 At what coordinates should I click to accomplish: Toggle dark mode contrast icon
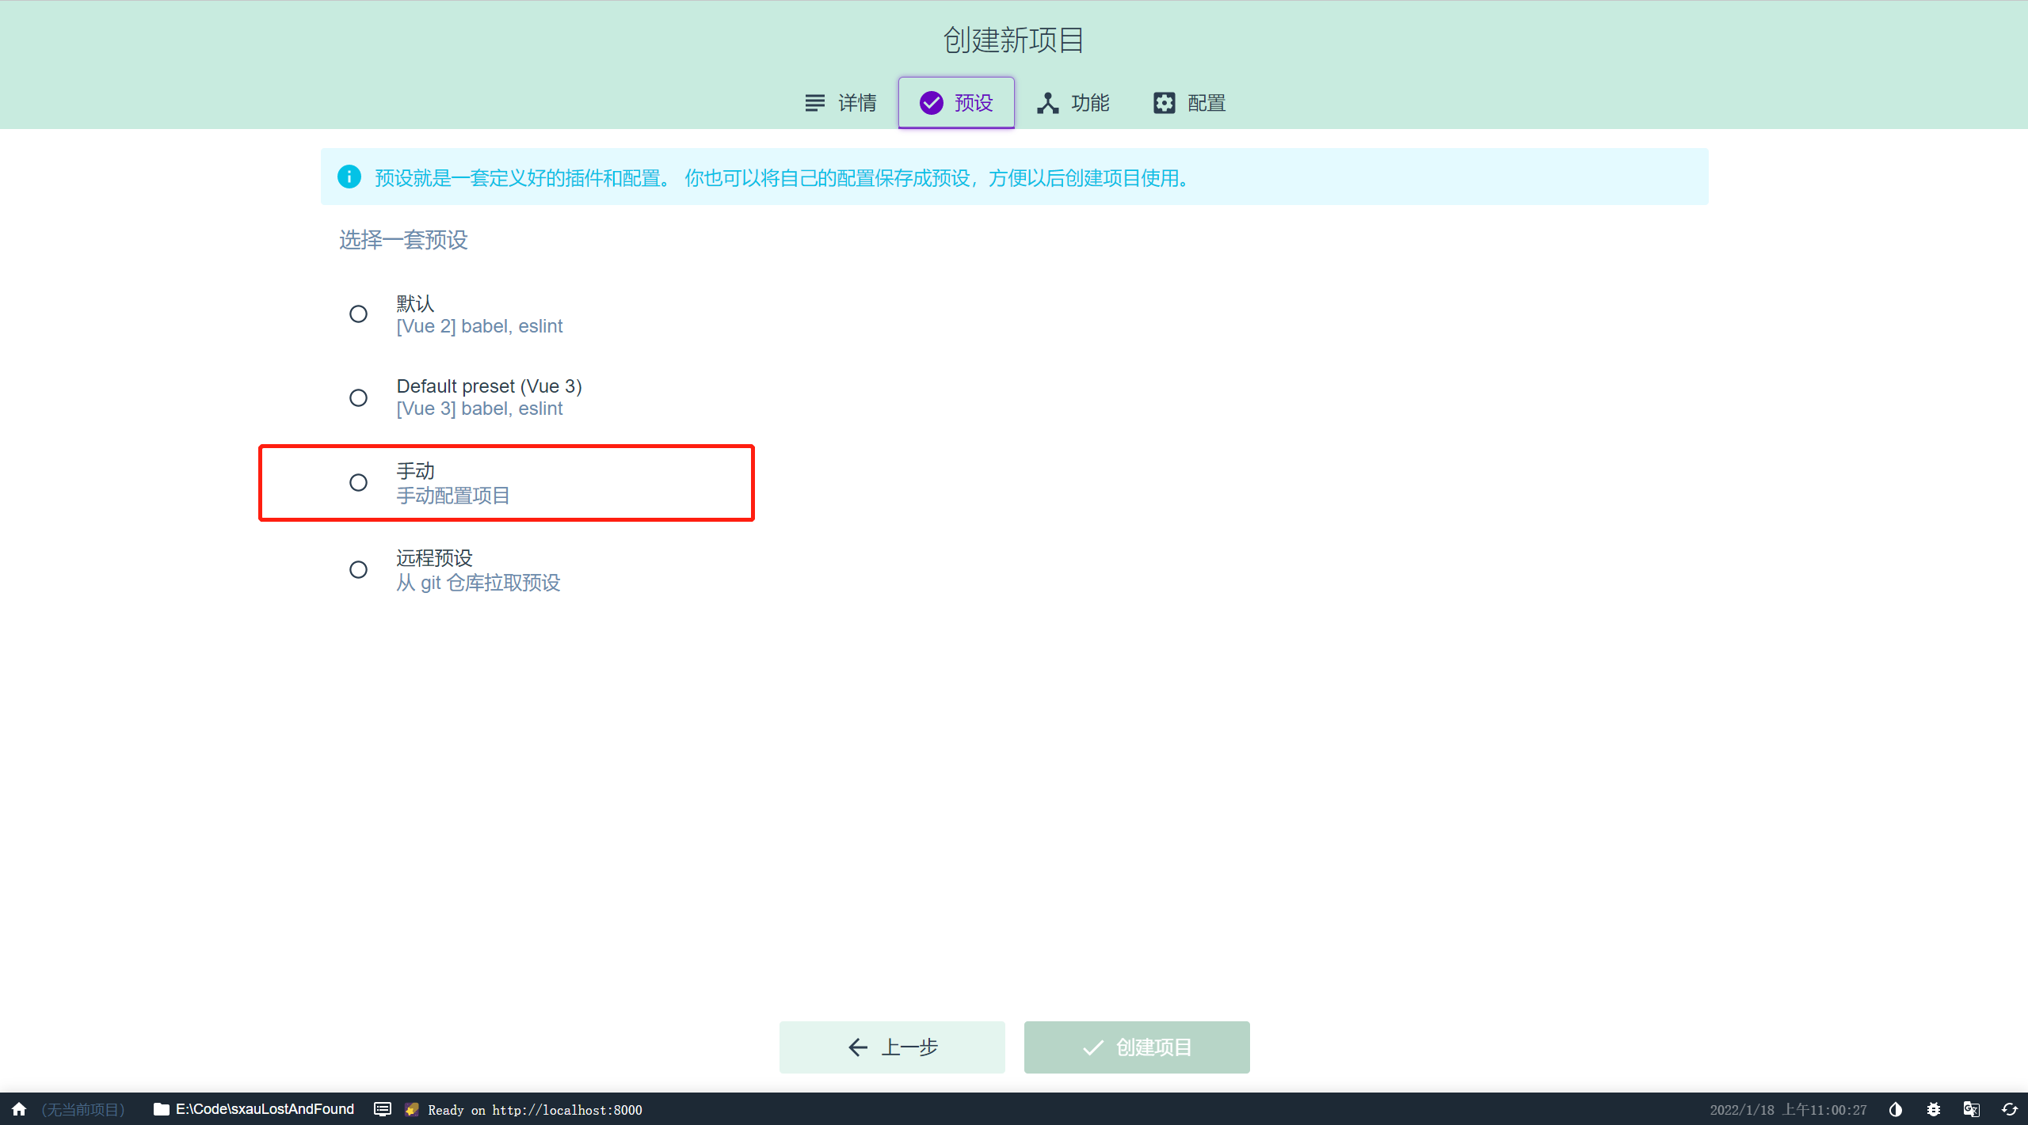click(x=1896, y=1109)
